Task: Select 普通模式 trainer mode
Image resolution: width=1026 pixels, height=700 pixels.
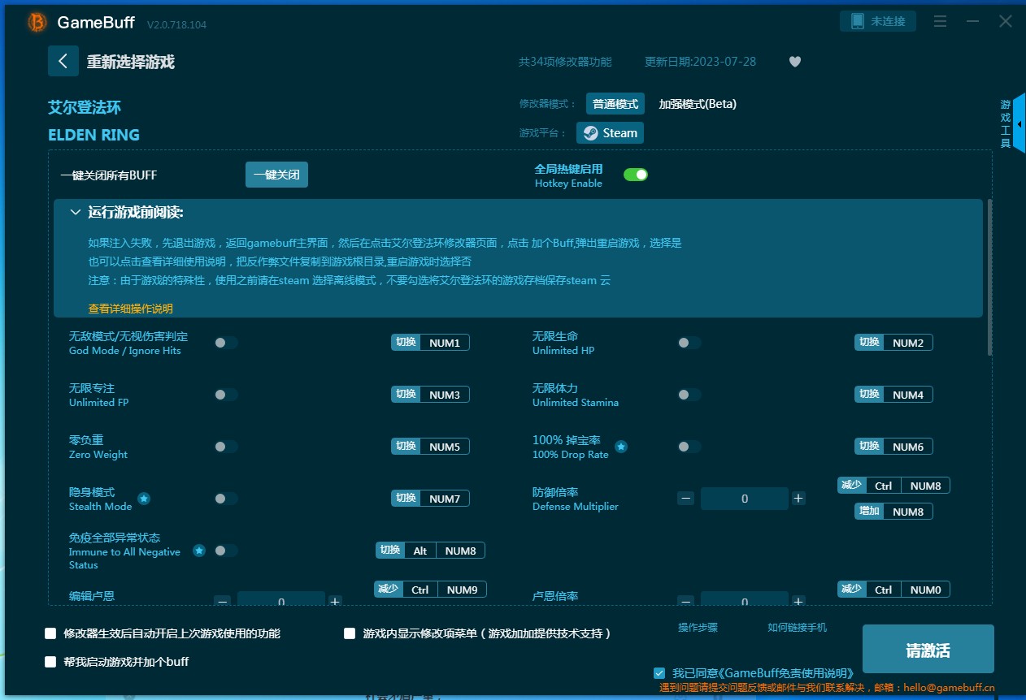Action: click(x=615, y=104)
